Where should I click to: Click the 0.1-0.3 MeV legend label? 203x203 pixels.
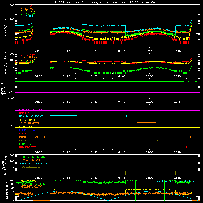(29, 55)
